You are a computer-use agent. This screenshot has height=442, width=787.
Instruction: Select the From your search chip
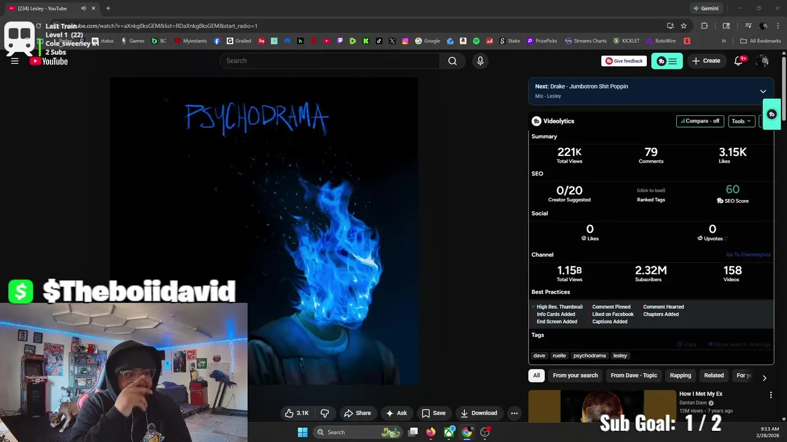coord(575,375)
